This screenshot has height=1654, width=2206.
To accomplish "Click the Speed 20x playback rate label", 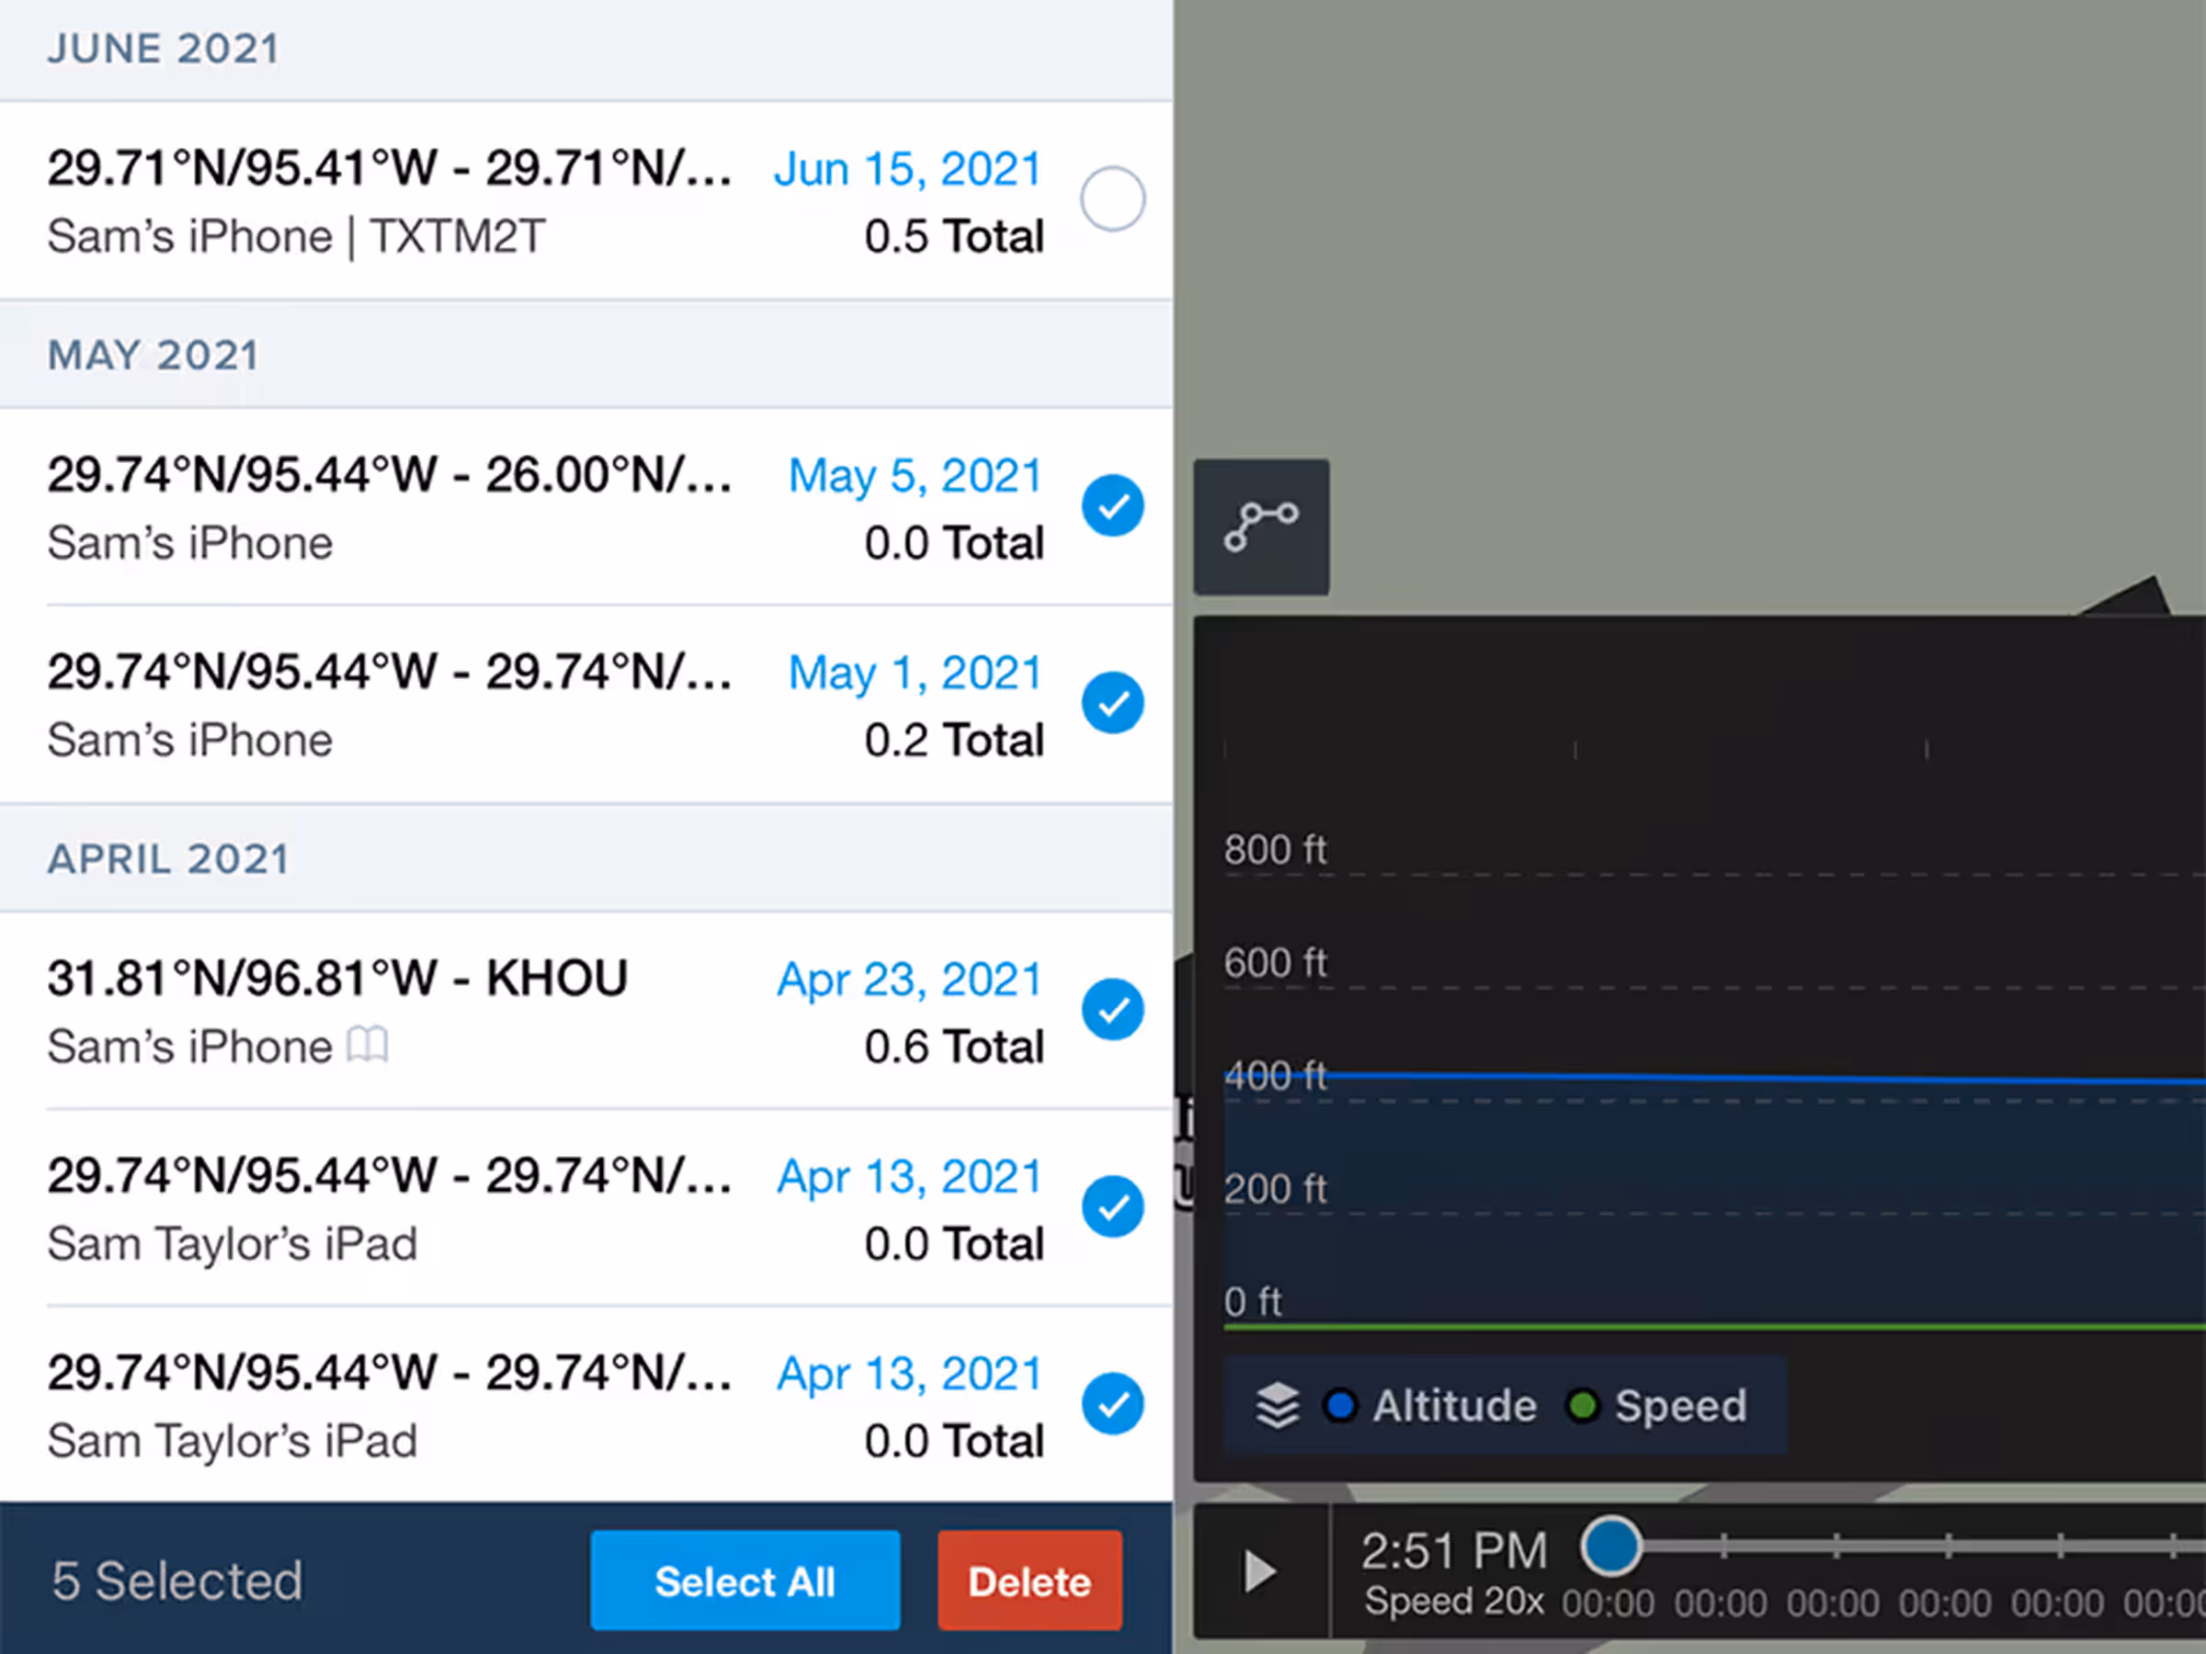I will 1453,1601.
